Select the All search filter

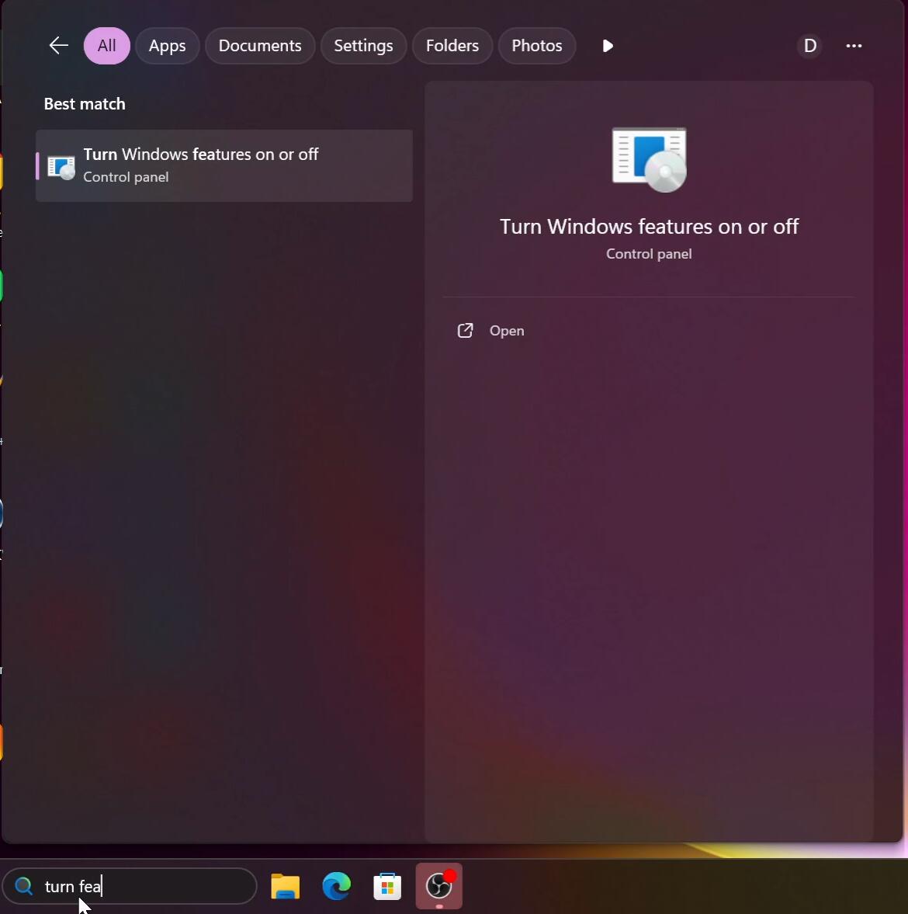coord(106,45)
